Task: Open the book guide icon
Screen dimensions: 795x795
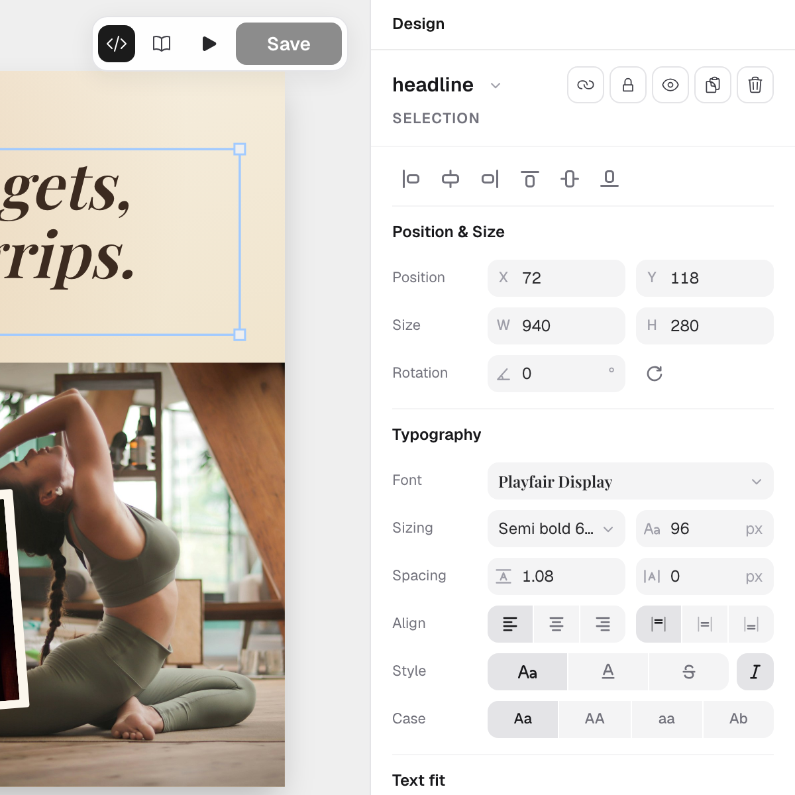Action: pos(162,44)
